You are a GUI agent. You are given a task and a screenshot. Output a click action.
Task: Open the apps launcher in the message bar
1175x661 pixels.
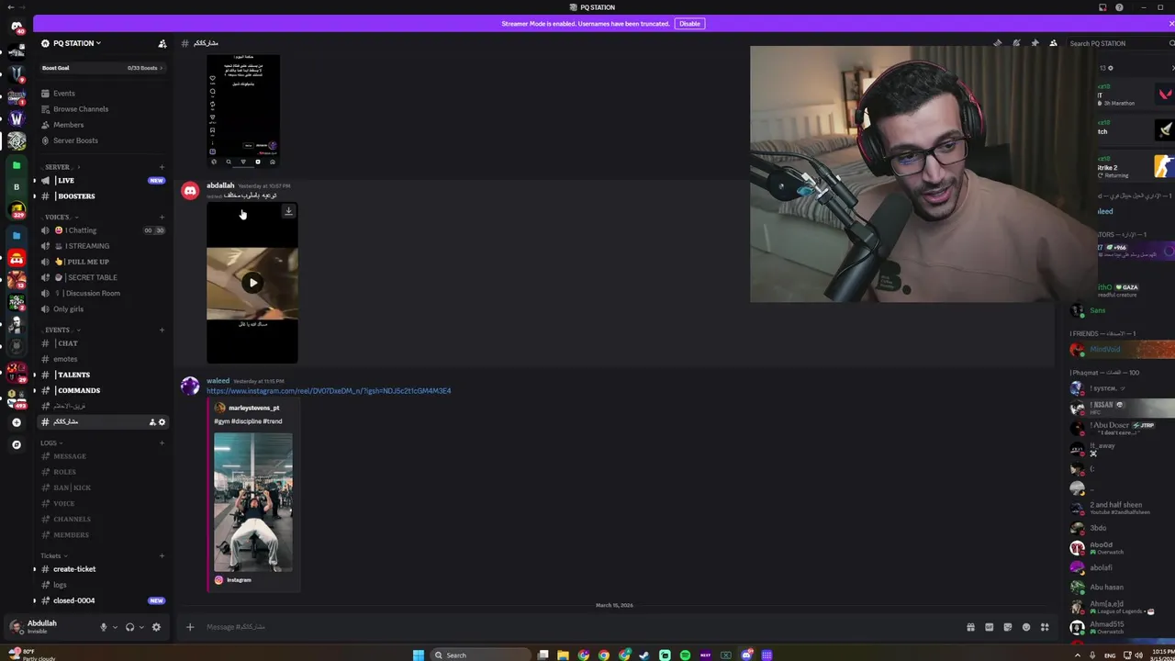coord(1045,627)
